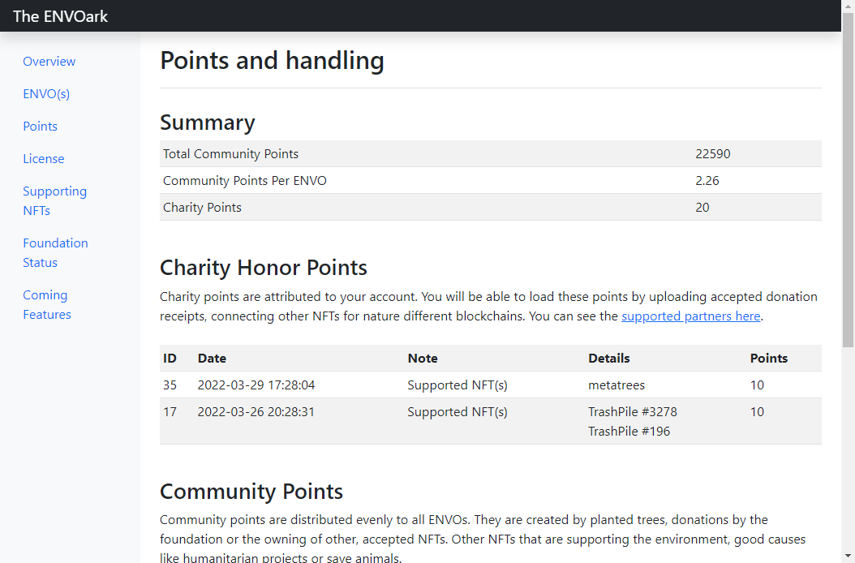855x563 pixels.
Task: Click the Community Points section heading
Action: pos(251,492)
